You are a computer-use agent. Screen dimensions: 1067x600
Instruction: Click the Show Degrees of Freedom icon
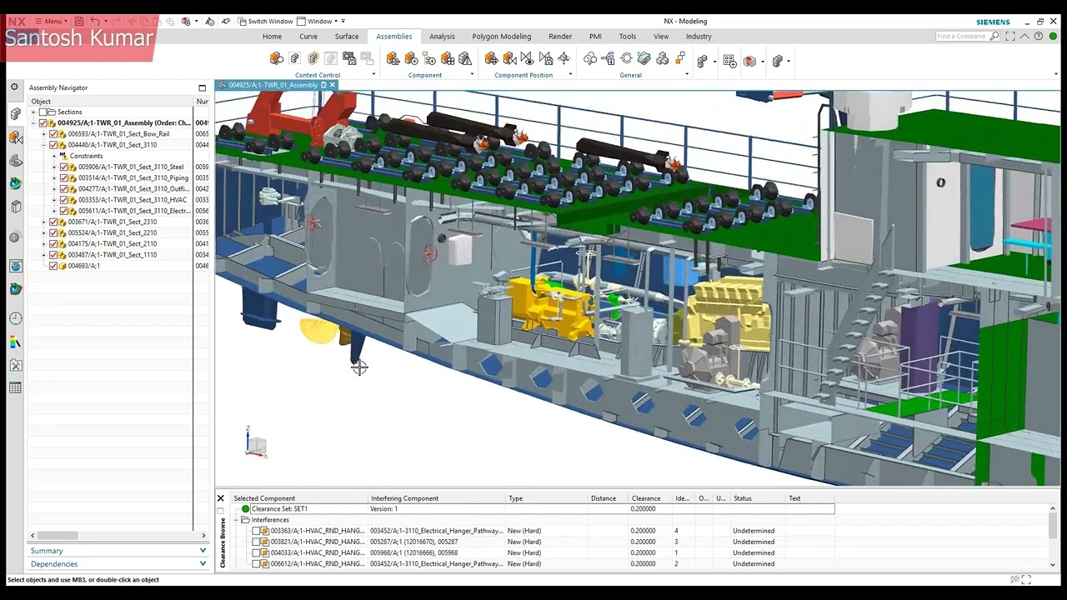tap(564, 58)
